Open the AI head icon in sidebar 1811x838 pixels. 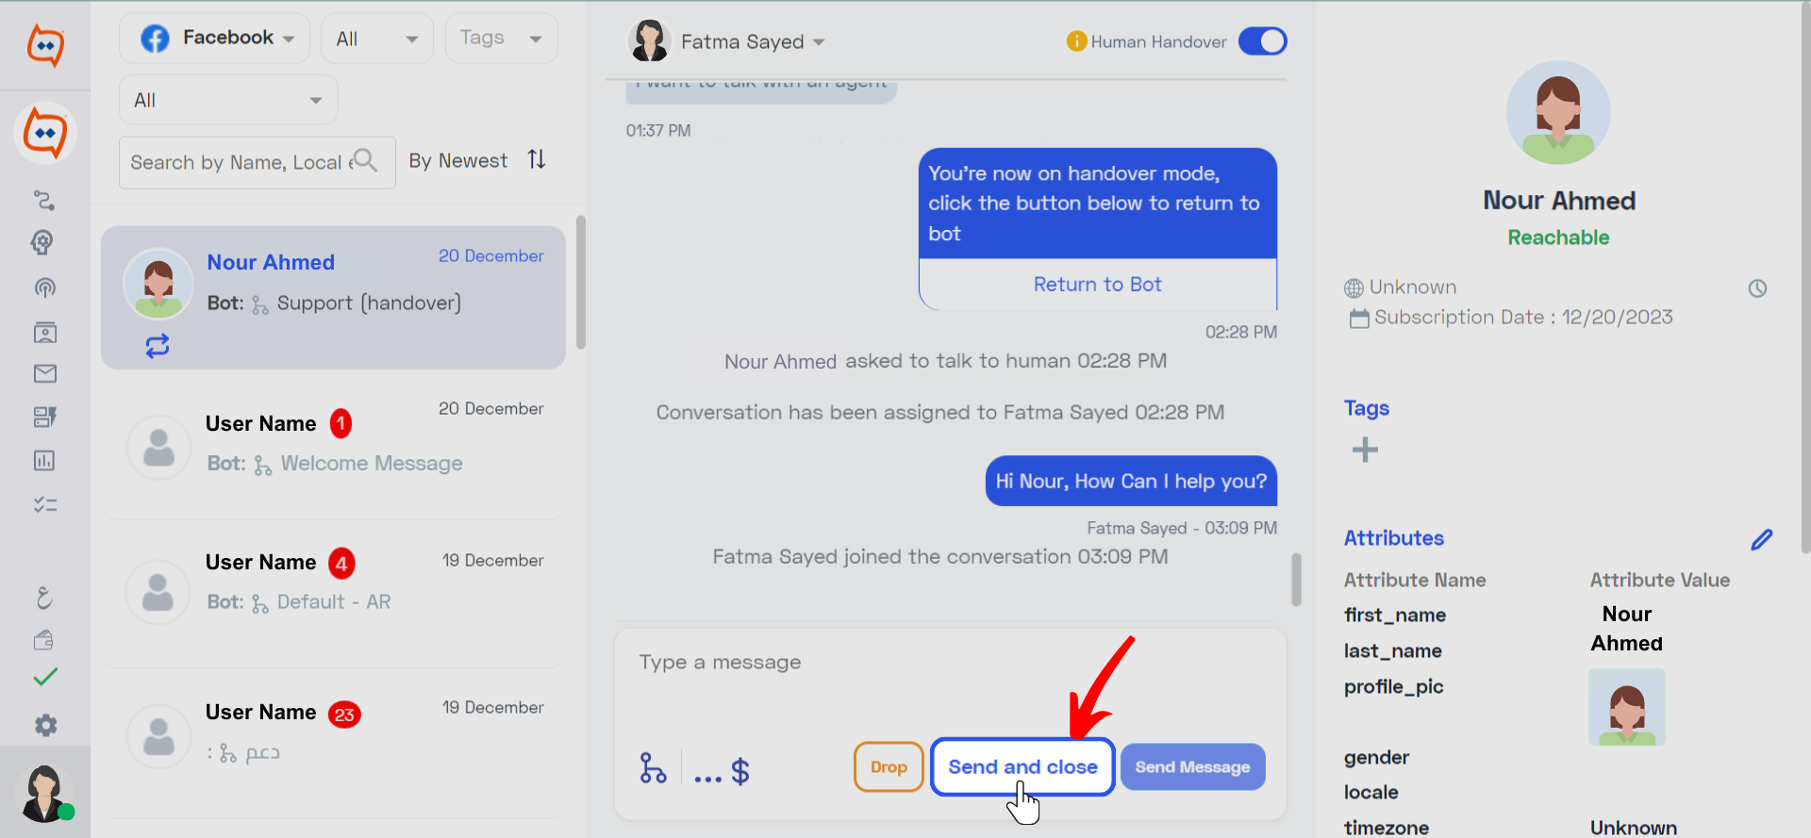[x=42, y=243]
